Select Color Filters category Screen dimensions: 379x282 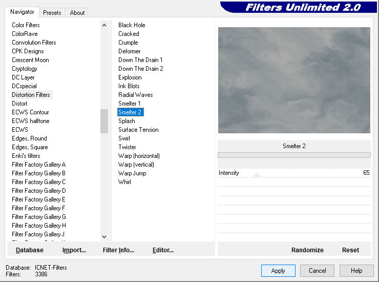pyautogui.click(x=26, y=25)
